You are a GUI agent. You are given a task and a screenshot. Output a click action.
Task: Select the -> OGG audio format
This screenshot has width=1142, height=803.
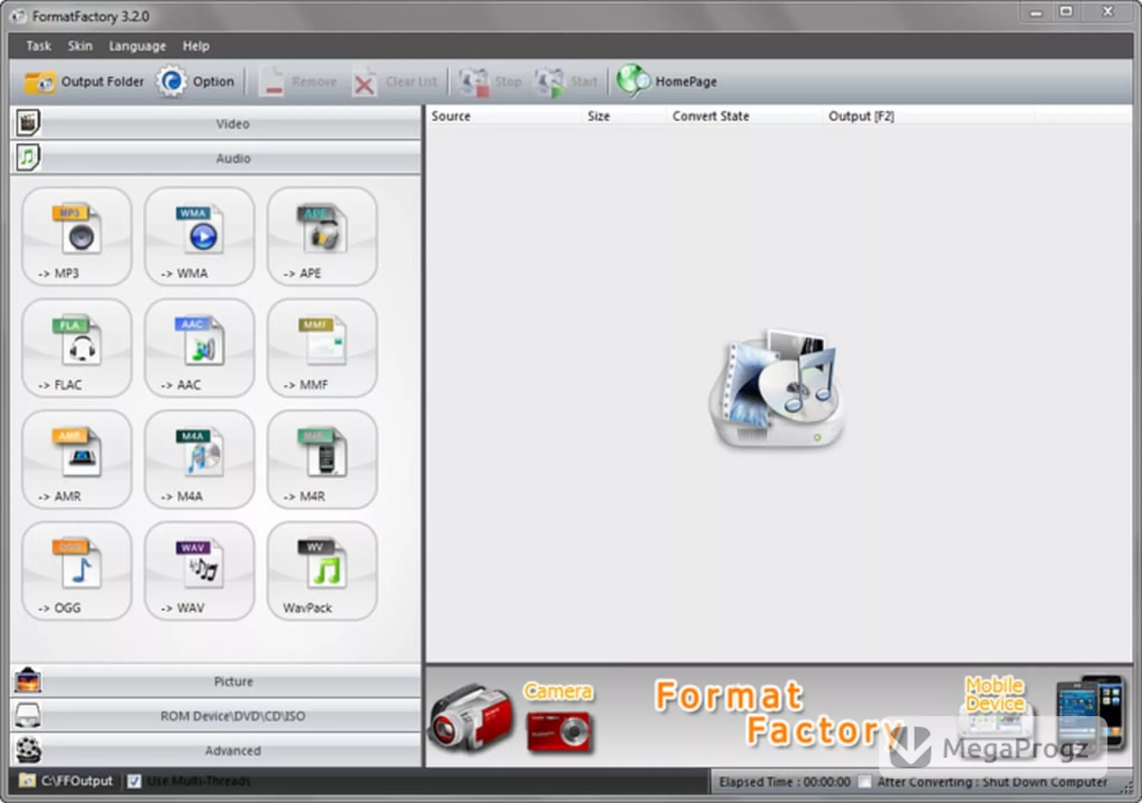tap(77, 571)
